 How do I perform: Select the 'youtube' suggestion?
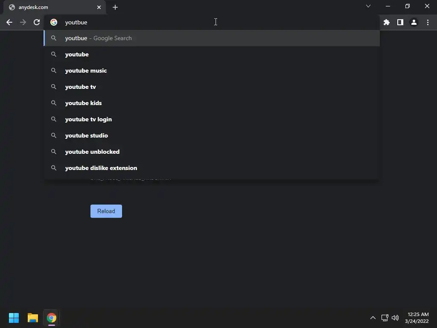[x=212, y=54]
